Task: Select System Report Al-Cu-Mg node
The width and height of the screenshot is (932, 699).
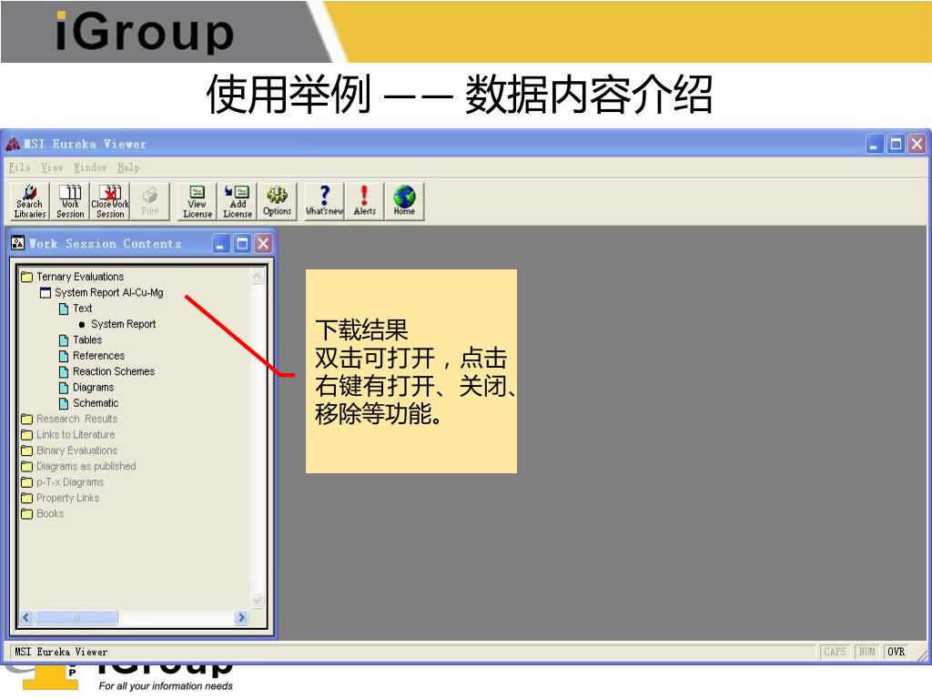Action: coord(109,292)
